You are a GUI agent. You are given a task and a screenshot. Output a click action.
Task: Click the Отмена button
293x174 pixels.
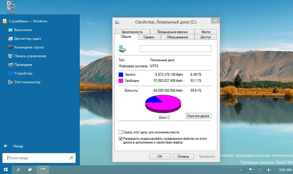click(x=183, y=156)
